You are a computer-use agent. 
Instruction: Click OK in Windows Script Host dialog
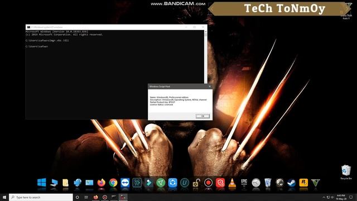click(x=202, y=116)
